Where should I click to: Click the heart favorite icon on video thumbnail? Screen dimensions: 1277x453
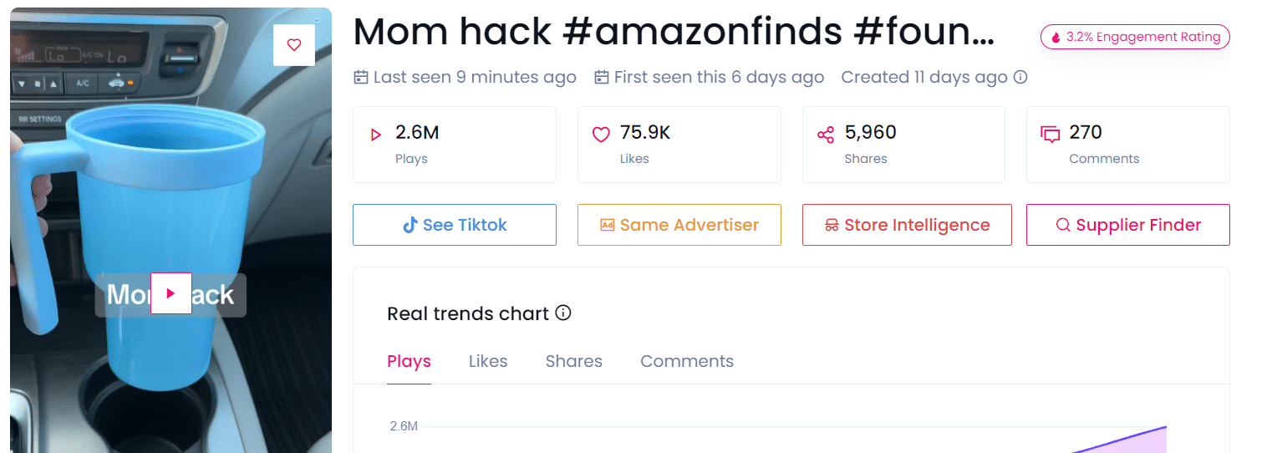[x=293, y=45]
